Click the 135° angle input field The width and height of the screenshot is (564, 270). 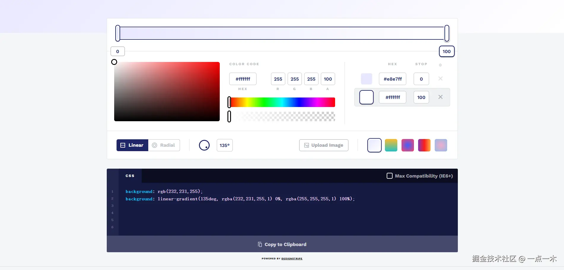(224, 145)
